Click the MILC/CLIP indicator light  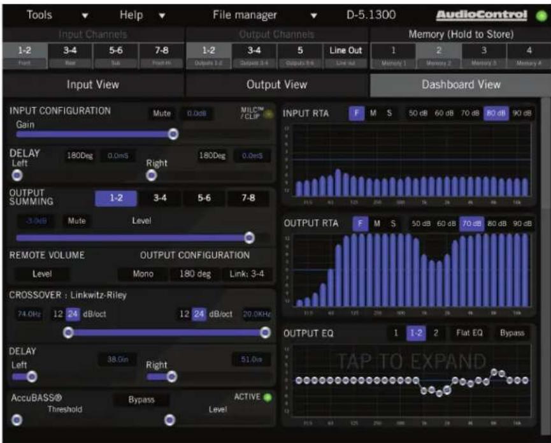click(269, 114)
